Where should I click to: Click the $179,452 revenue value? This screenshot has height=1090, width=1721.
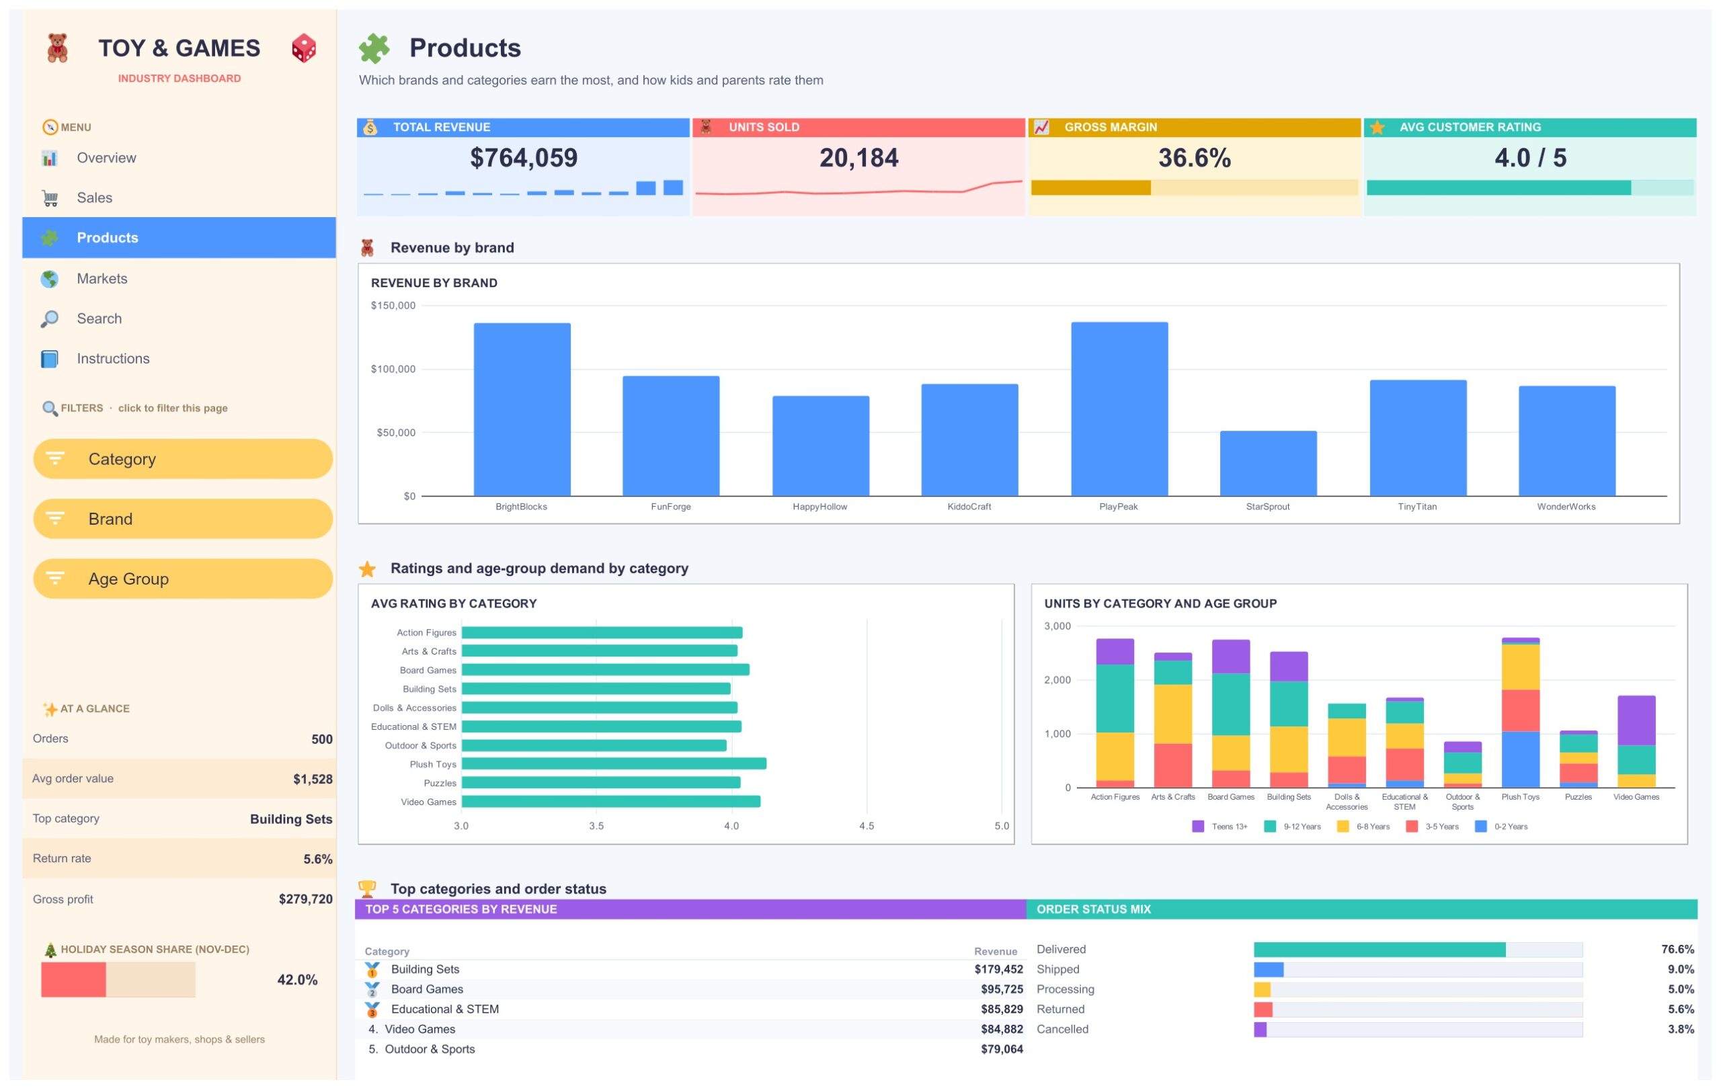tap(998, 970)
